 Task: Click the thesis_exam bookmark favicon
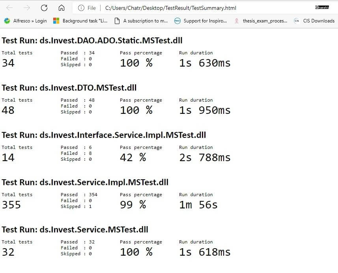pos(237,20)
